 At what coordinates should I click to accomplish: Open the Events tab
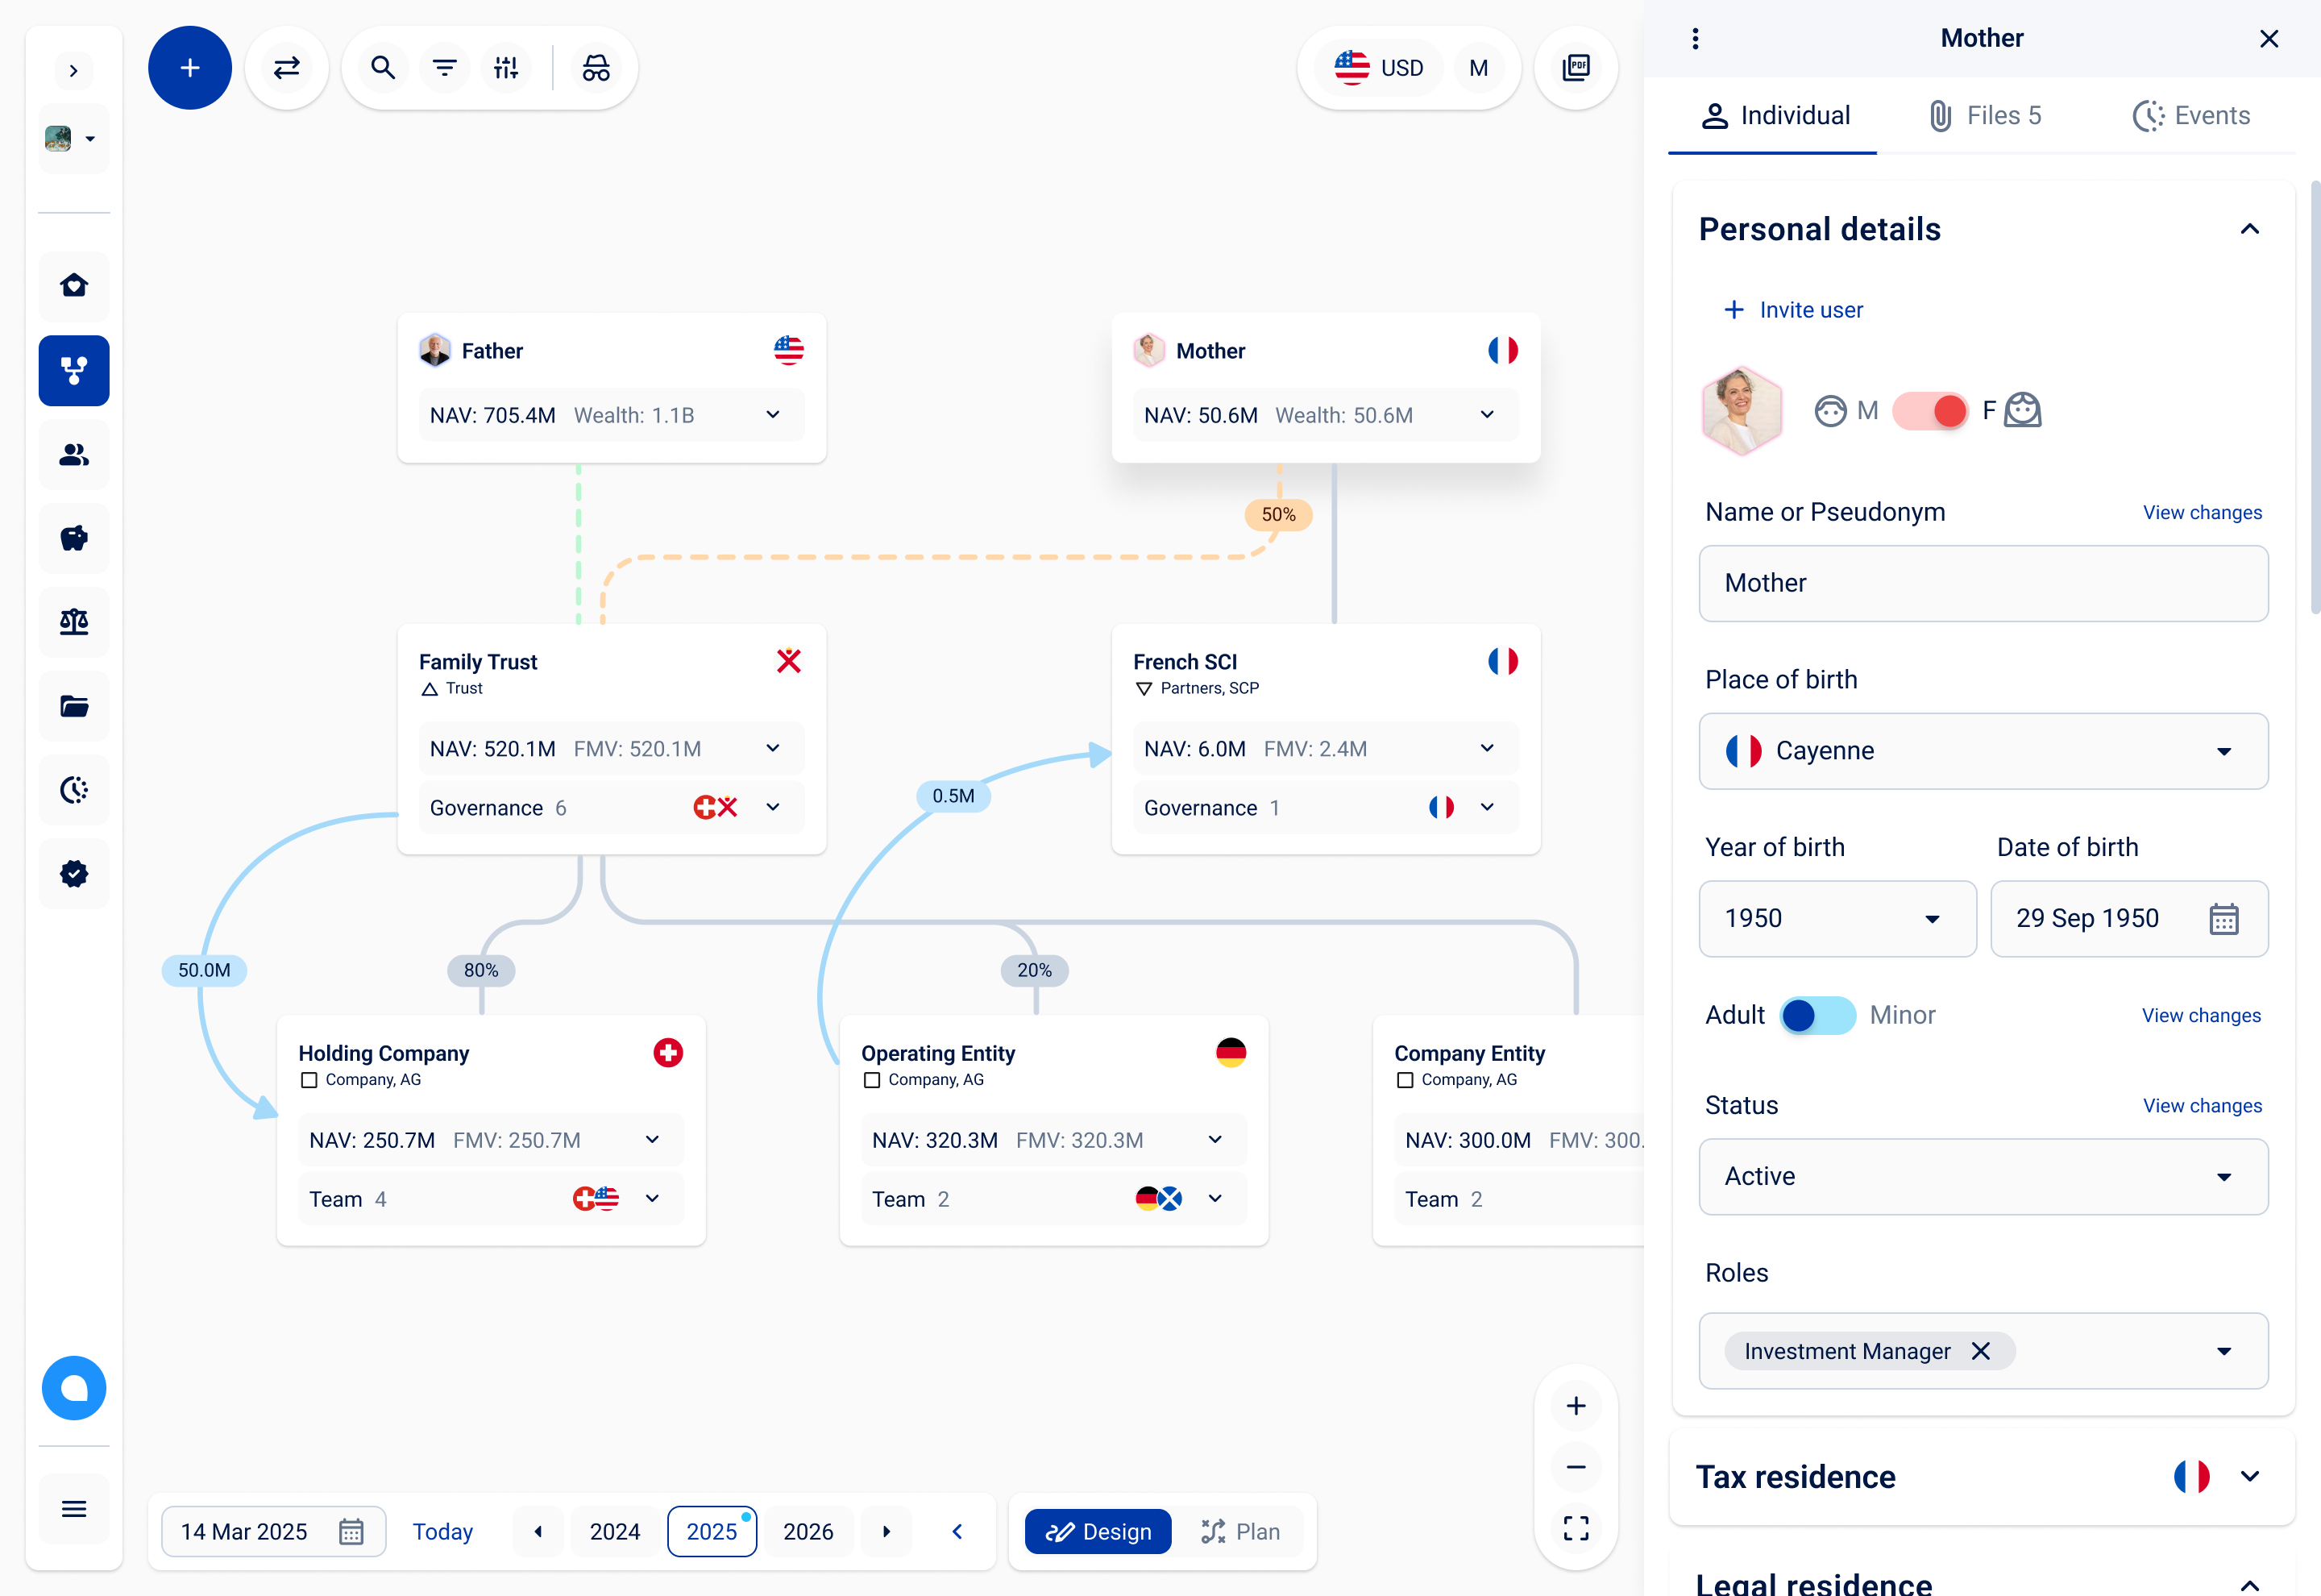coord(2191,116)
